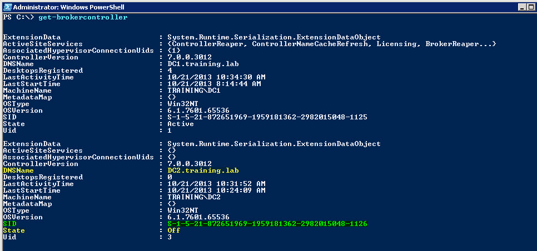Click the yellow State label

(x=14, y=230)
